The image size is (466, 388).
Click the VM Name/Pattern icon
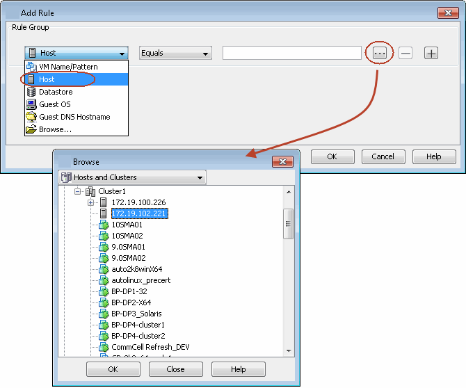[x=31, y=67]
